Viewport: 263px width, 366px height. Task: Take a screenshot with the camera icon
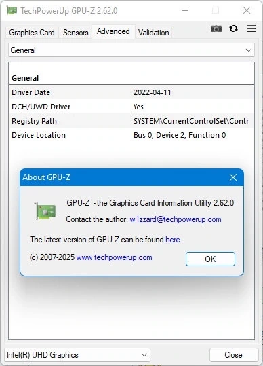(x=216, y=29)
